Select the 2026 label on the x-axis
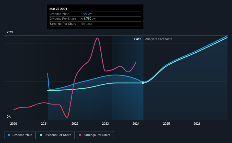 pos(197,124)
